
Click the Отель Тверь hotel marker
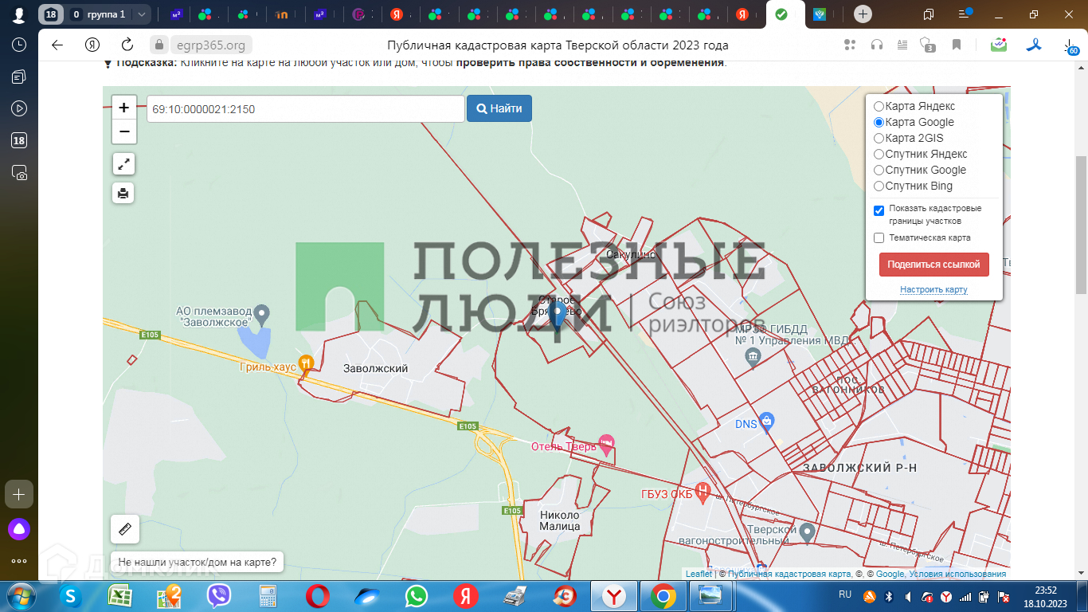[606, 445]
